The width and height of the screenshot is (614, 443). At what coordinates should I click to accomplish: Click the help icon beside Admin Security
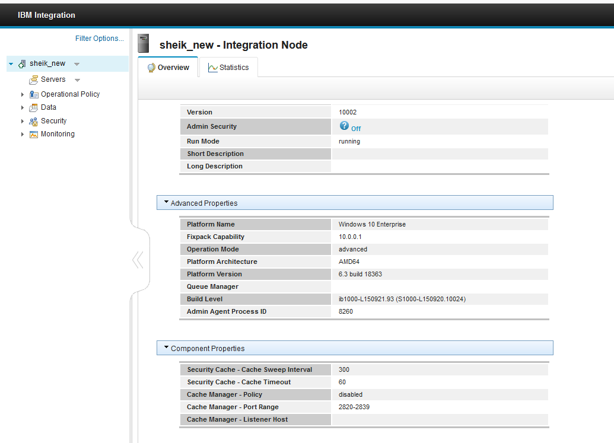(345, 126)
